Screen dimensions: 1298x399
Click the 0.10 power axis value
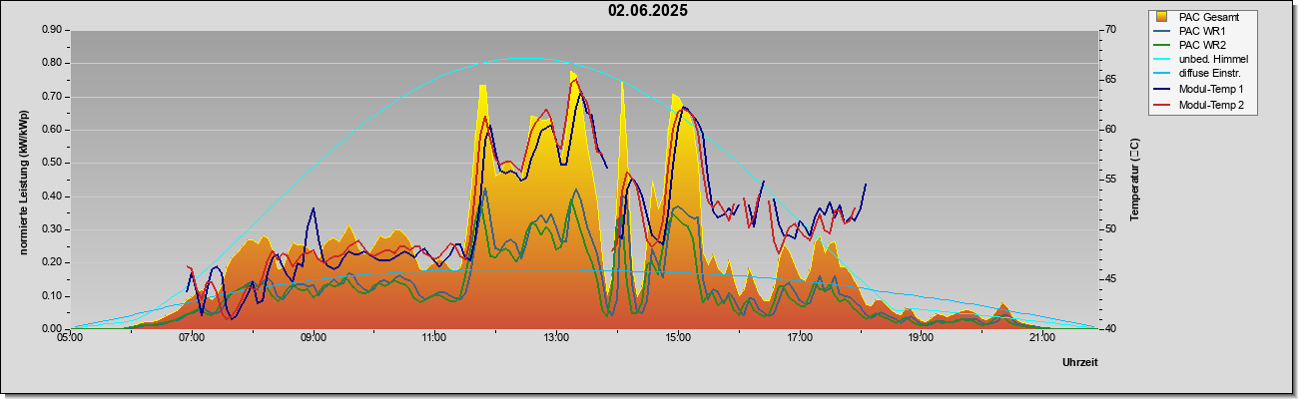(x=52, y=296)
